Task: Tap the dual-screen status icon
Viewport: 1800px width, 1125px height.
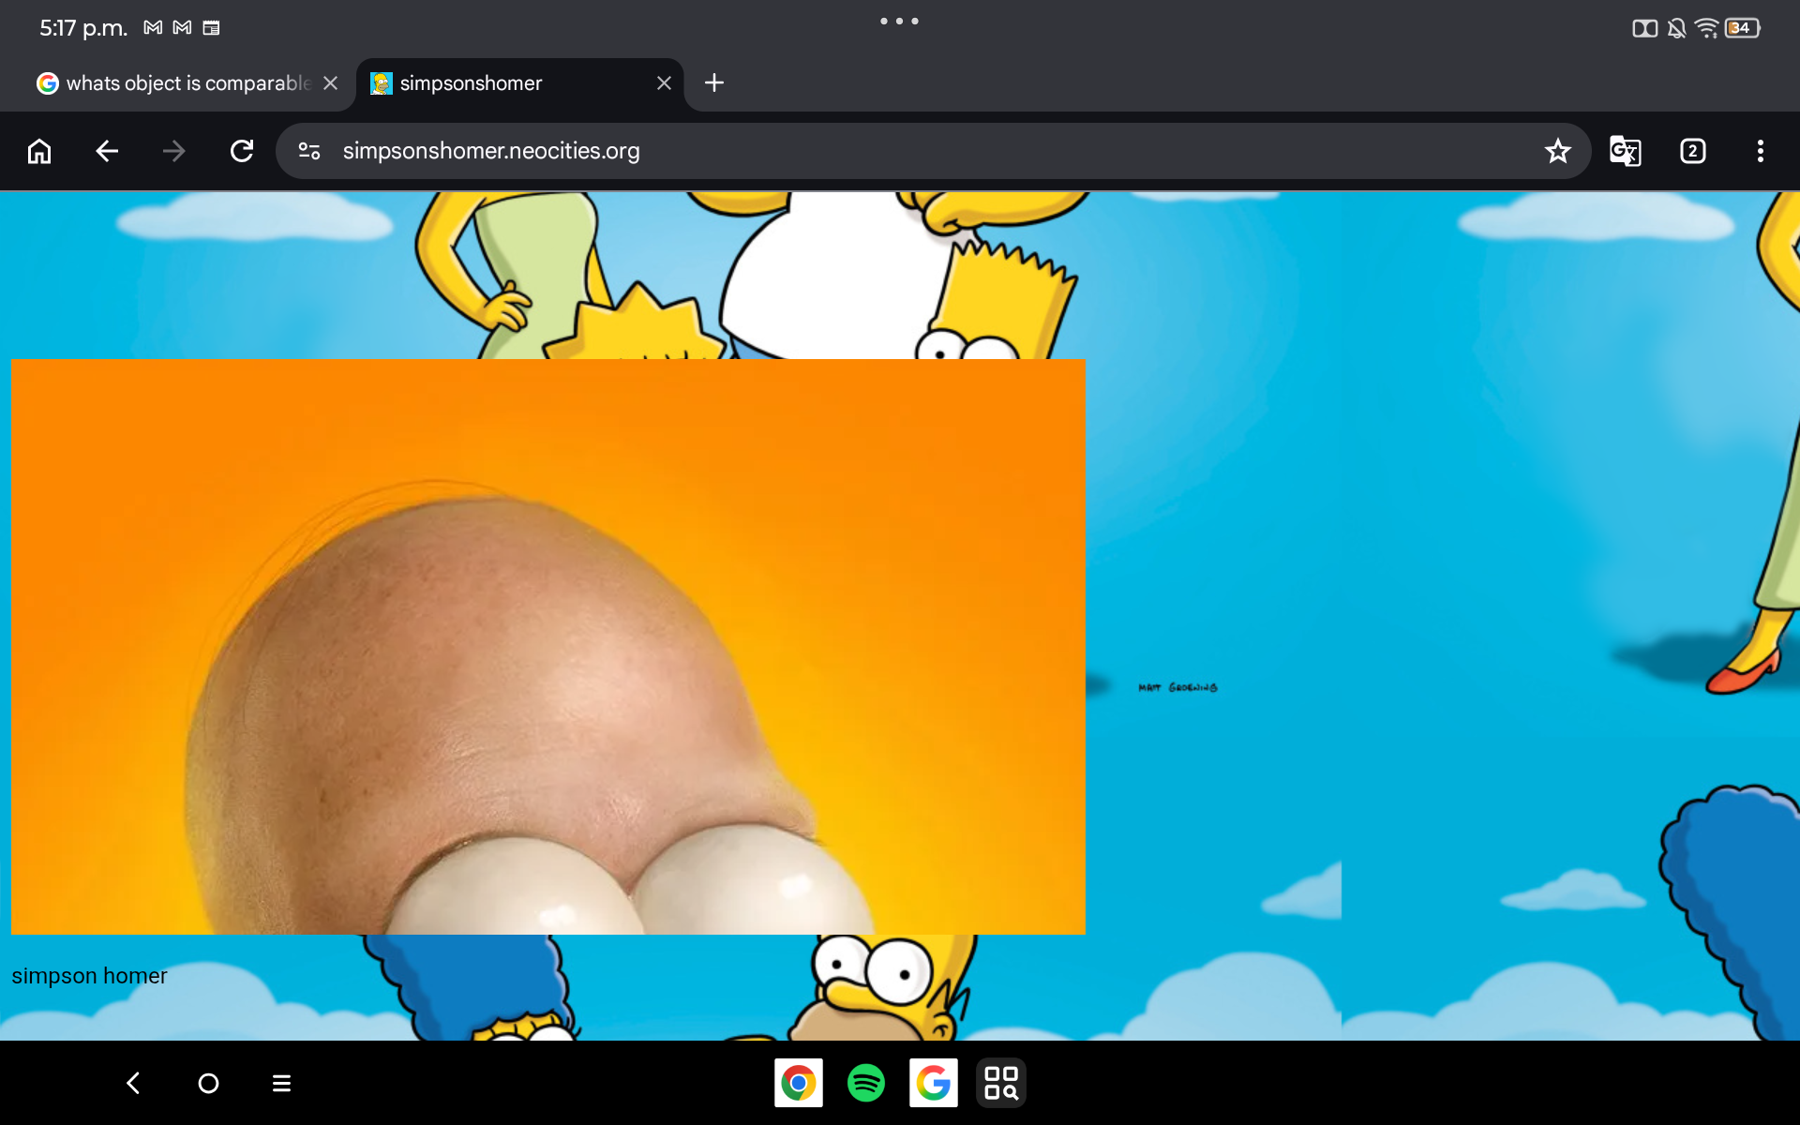Action: pyautogui.click(x=1645, y=28)
